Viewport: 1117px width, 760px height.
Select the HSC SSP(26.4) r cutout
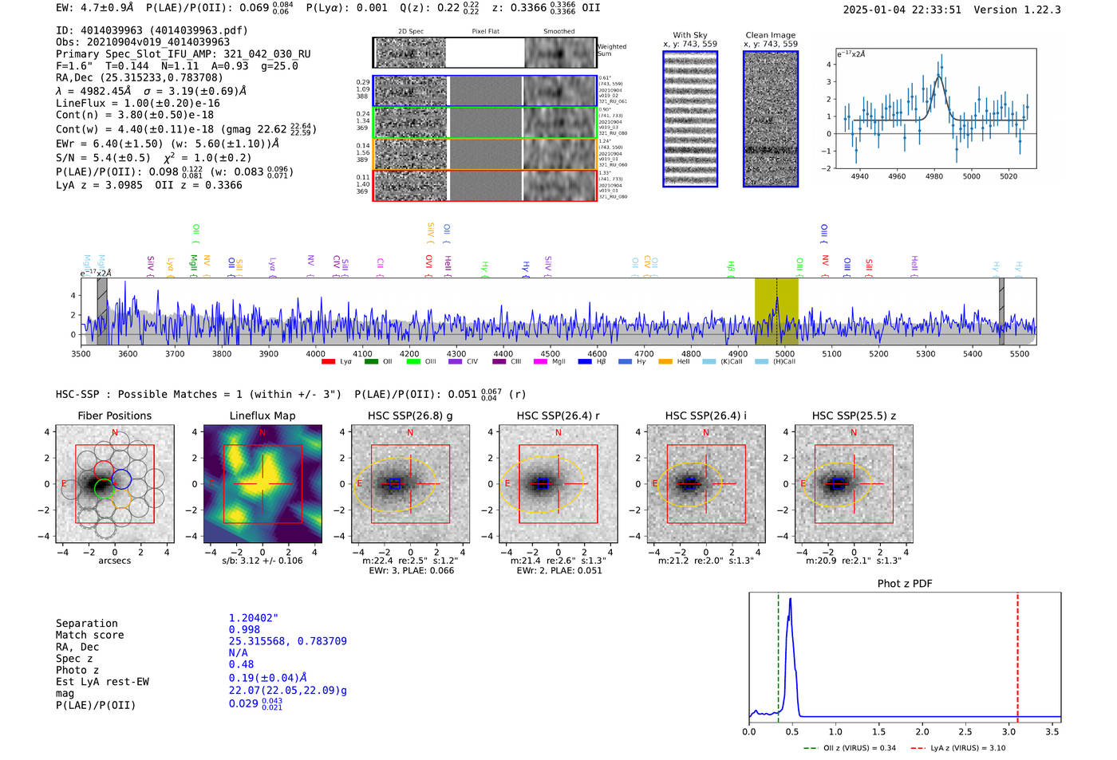558,484
